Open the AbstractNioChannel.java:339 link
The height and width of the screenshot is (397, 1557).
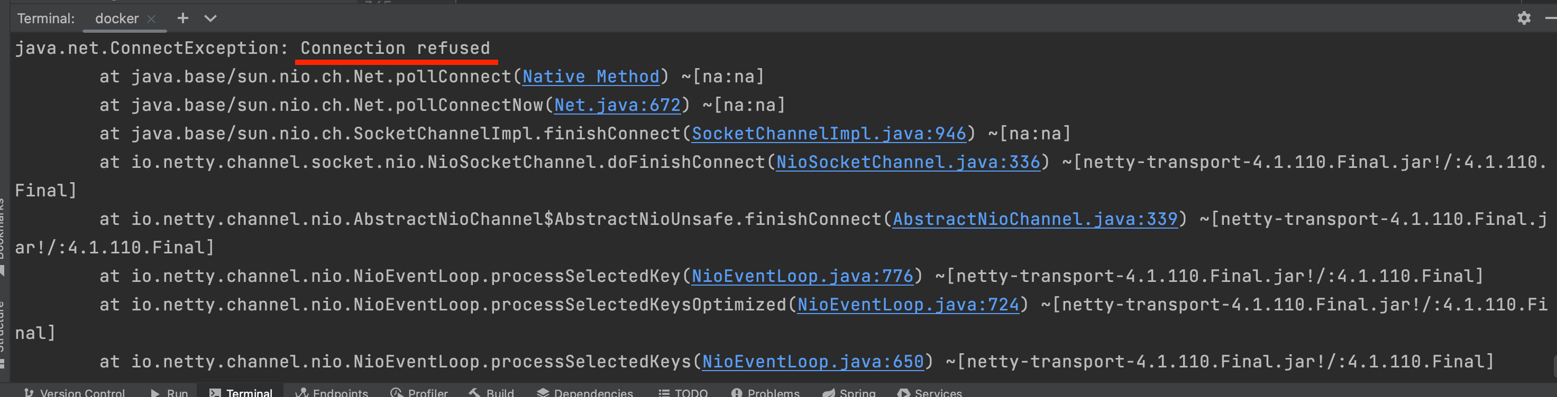click(1035, 219)
